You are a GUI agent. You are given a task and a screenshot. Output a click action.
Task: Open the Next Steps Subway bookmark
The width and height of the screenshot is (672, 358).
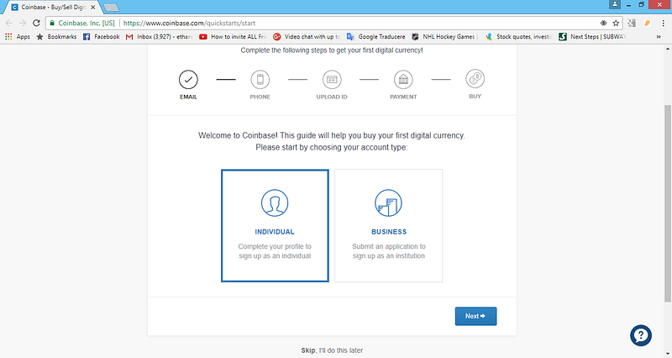pyautogui.click(x=592, y=37)
